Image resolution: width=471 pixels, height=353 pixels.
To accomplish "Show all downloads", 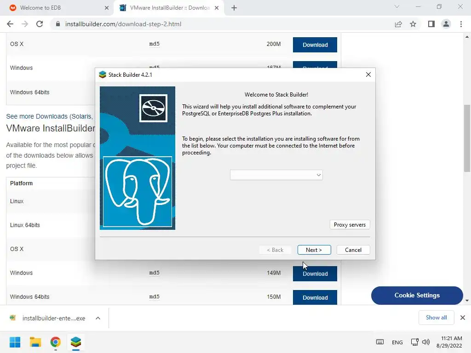I will coord(436,318).
